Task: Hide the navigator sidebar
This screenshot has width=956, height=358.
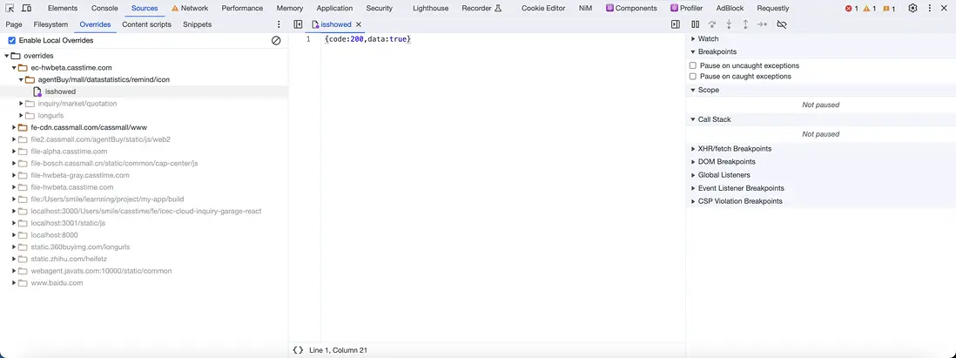Action: 298,24
